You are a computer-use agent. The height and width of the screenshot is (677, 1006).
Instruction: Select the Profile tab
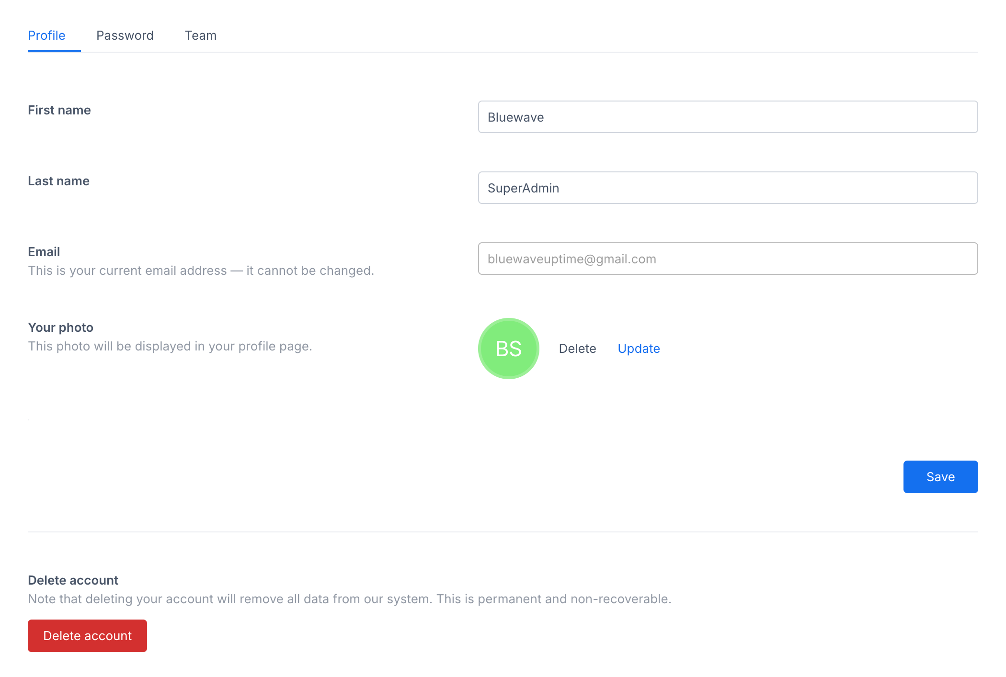tap(46, 35)
